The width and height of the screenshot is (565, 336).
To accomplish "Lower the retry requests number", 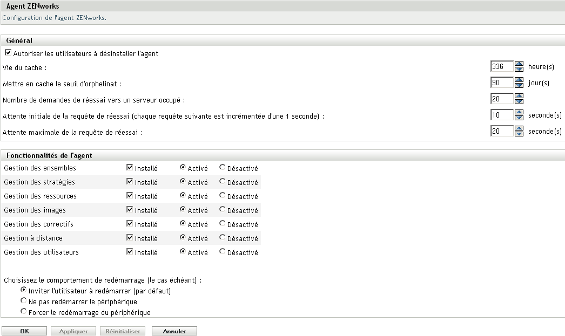I will click(x=519, y=101).
